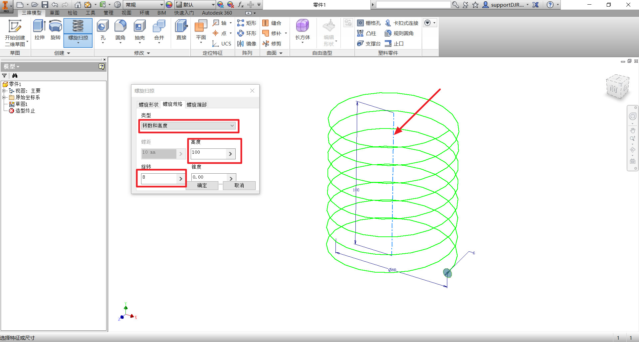Click the ViewCube front face
The image size is (639, 342).
pos(614,89)
